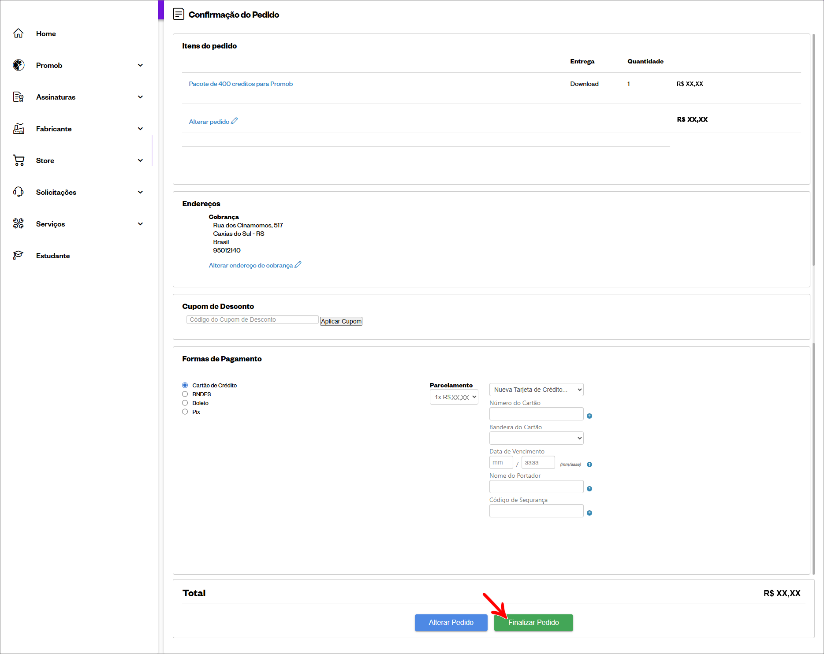Click the Fabricante factory icon
The image size is (824, 654).
click(x=19, y=129)
